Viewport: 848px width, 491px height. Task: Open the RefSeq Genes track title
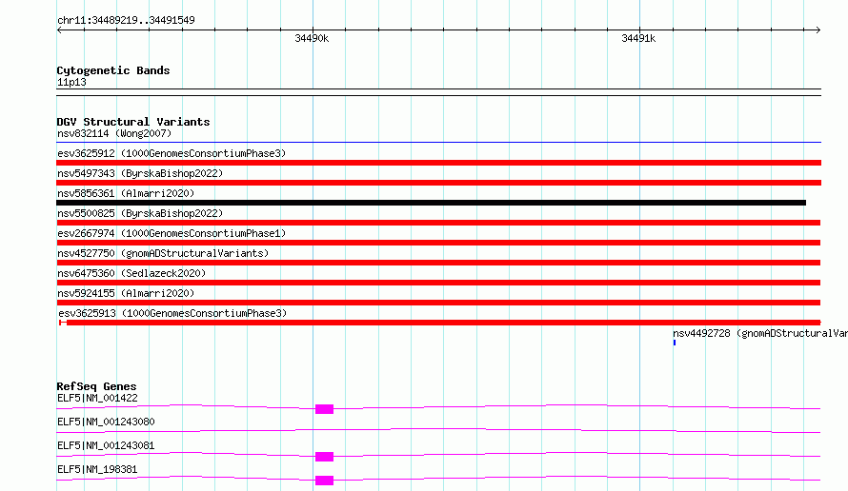coord(96,386)
